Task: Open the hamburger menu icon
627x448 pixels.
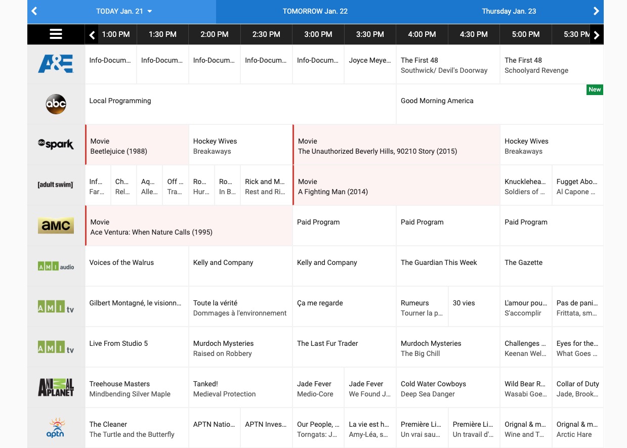Action: coord(56,34)
